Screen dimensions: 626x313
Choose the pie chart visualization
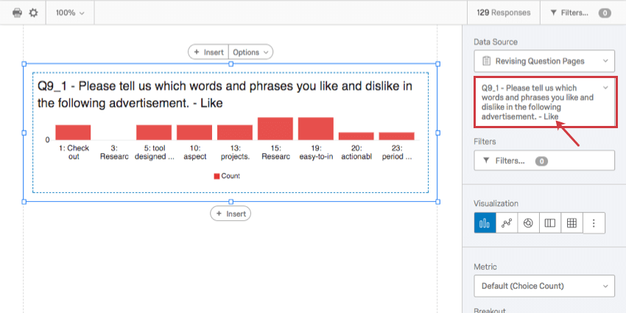tap(528, 223)
